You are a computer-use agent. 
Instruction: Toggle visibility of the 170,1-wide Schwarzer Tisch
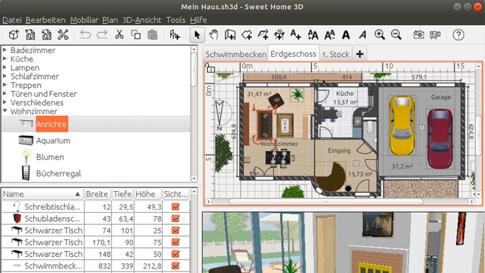tap(176, 242)
